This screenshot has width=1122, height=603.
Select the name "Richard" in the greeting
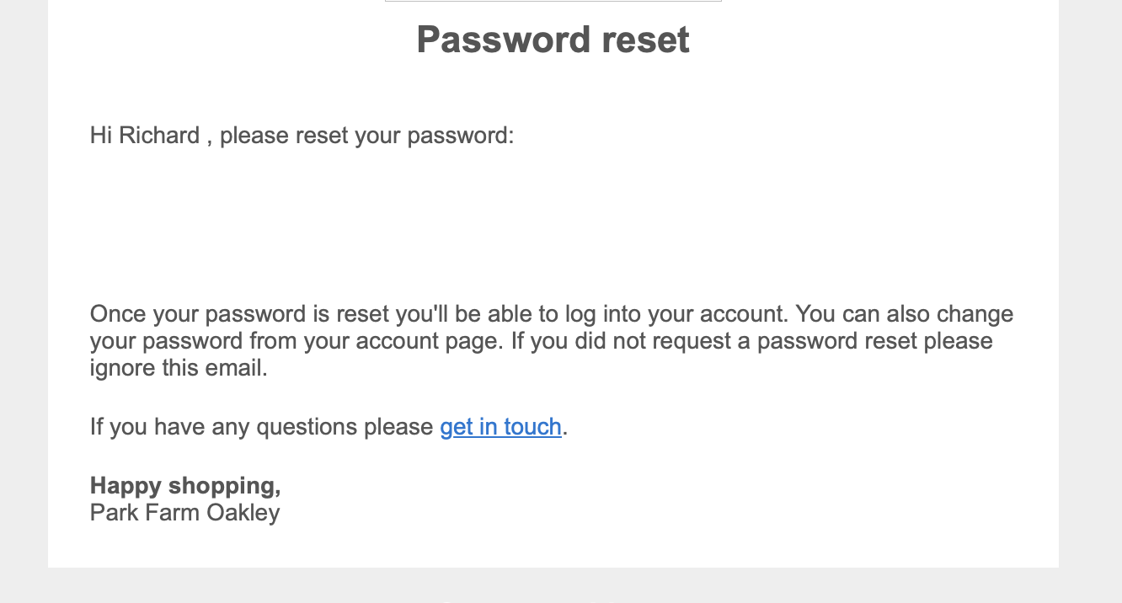tap(159, 136)
